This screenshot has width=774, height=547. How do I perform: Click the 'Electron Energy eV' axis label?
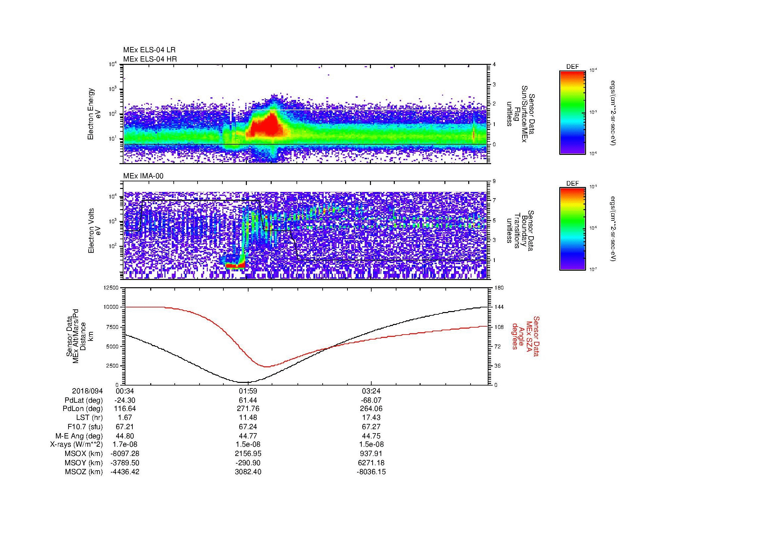94,114
